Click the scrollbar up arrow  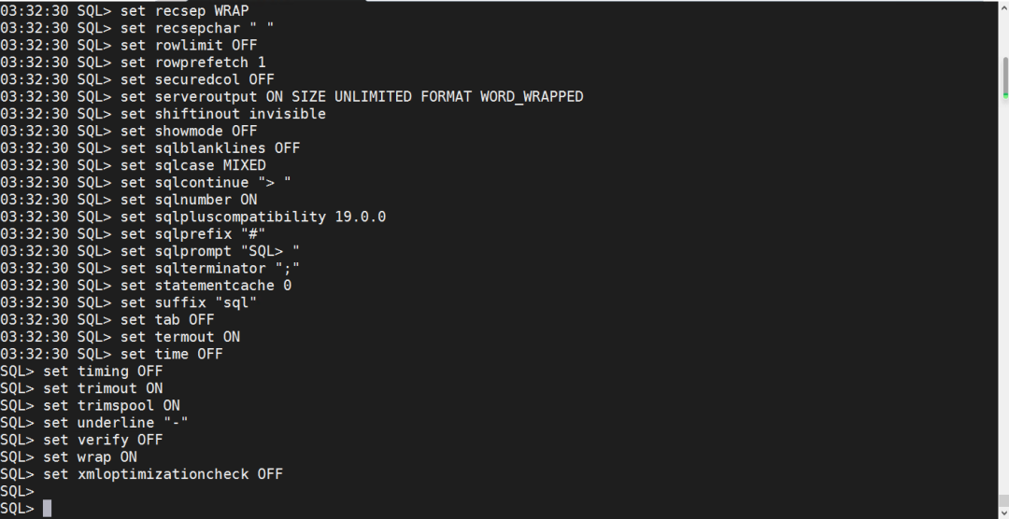tap(1003, 8)
